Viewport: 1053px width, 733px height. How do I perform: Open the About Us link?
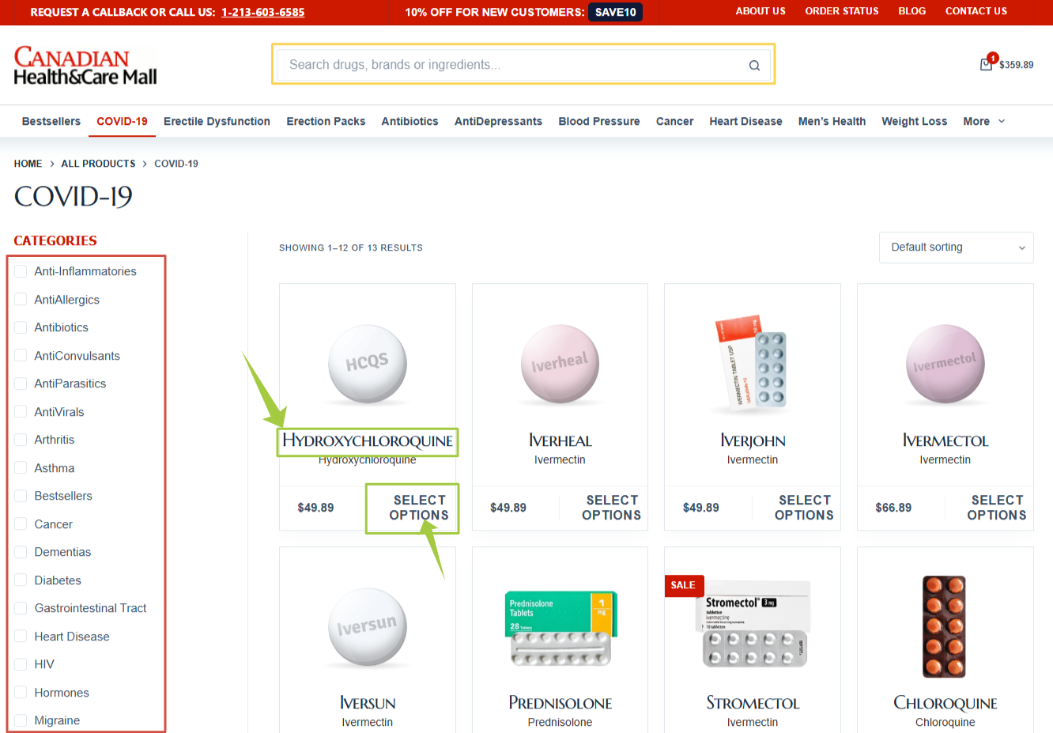(x=760, y=11)
